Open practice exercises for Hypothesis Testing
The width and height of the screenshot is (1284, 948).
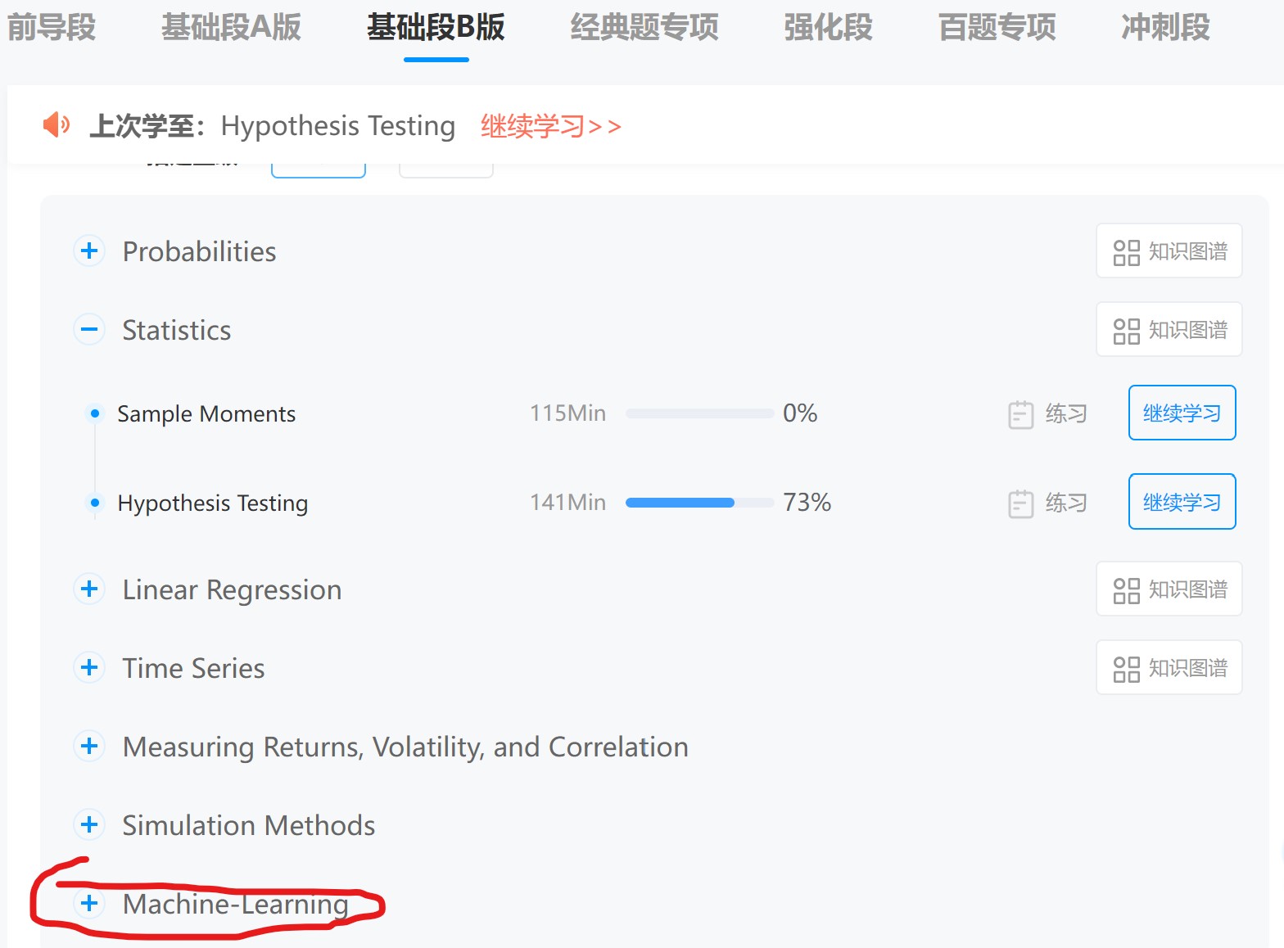pyautogui.click(x=1047, y=503)
